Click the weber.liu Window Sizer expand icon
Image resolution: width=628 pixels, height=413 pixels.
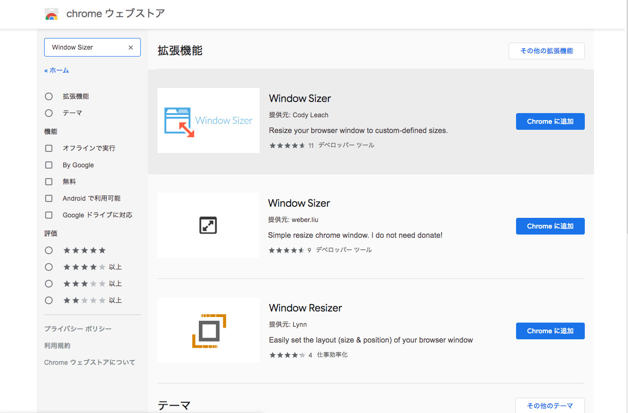point(208,226)
